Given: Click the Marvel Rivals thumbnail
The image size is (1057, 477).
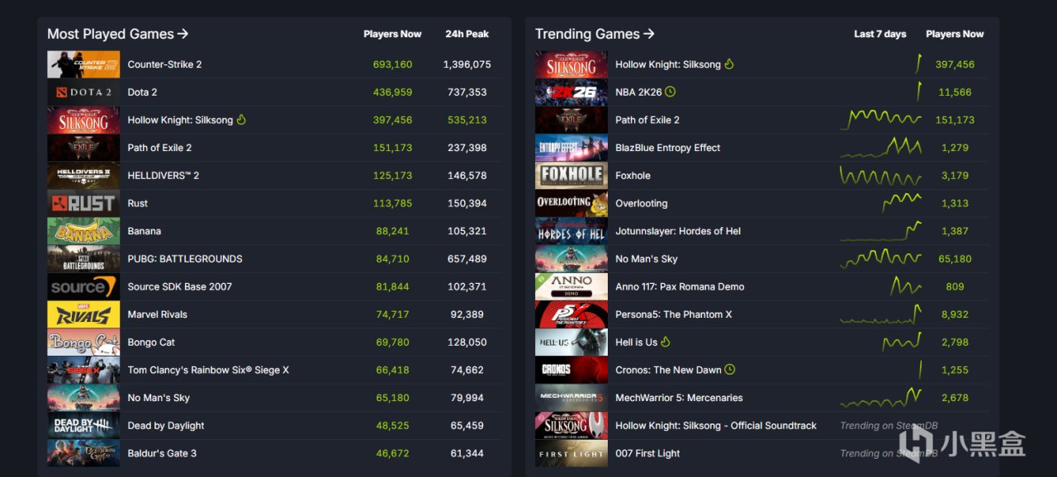Looking at the screenshot, I should tap(83, 314).
